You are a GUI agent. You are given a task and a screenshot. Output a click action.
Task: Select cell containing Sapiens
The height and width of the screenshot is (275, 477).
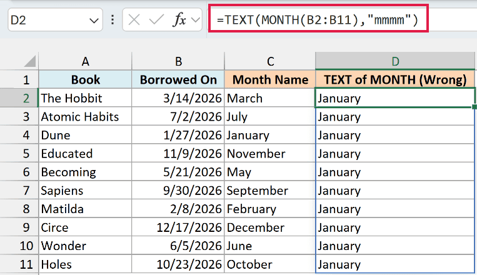[85, 191]
